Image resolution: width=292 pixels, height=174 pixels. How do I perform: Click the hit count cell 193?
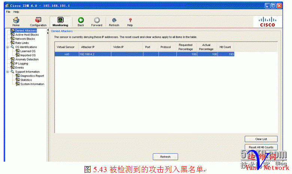click(226, 54)
